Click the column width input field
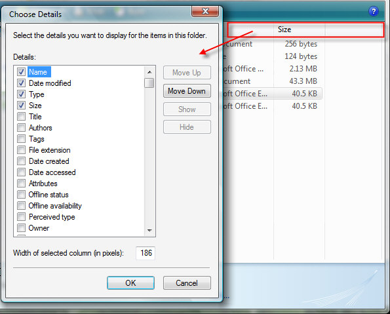Viewport: 390px width, 314px height. [x=146, y=253]
